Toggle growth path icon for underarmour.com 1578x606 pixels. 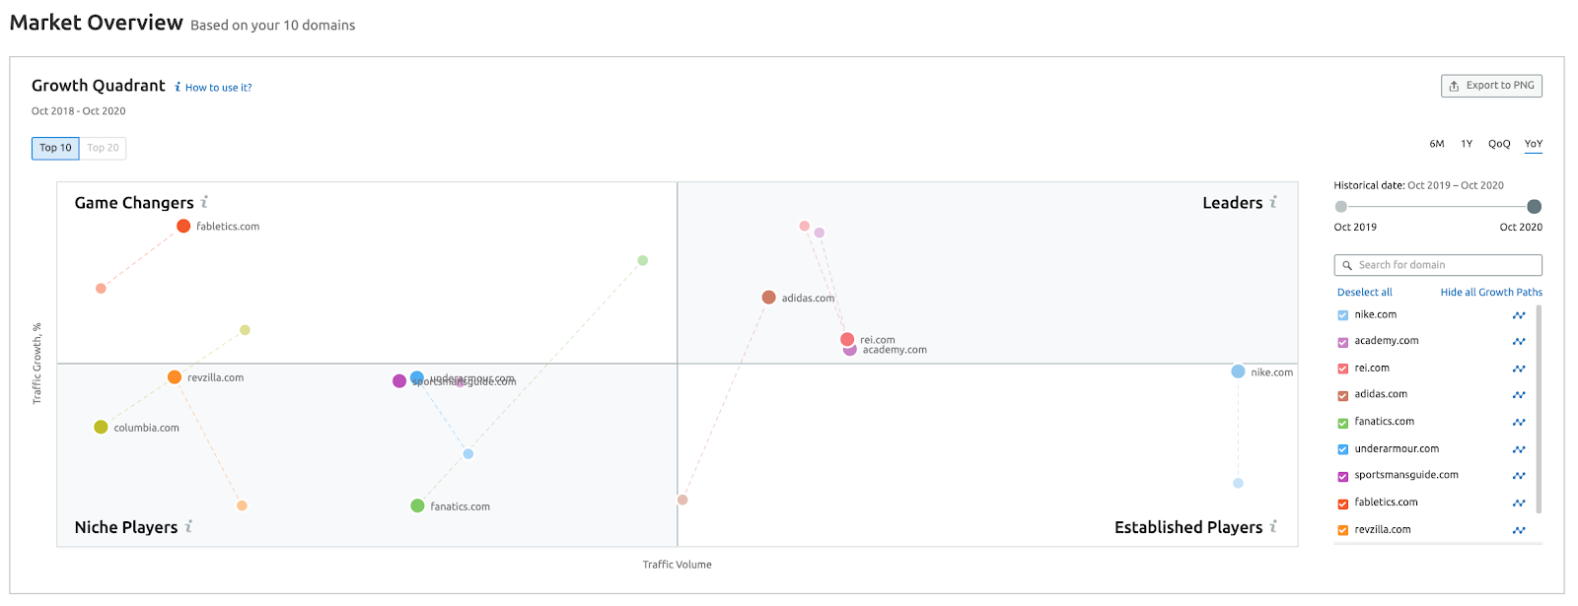[1519, 449]
